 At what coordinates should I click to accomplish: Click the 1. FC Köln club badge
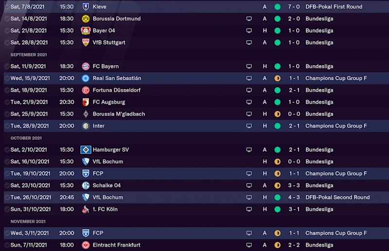86,209
